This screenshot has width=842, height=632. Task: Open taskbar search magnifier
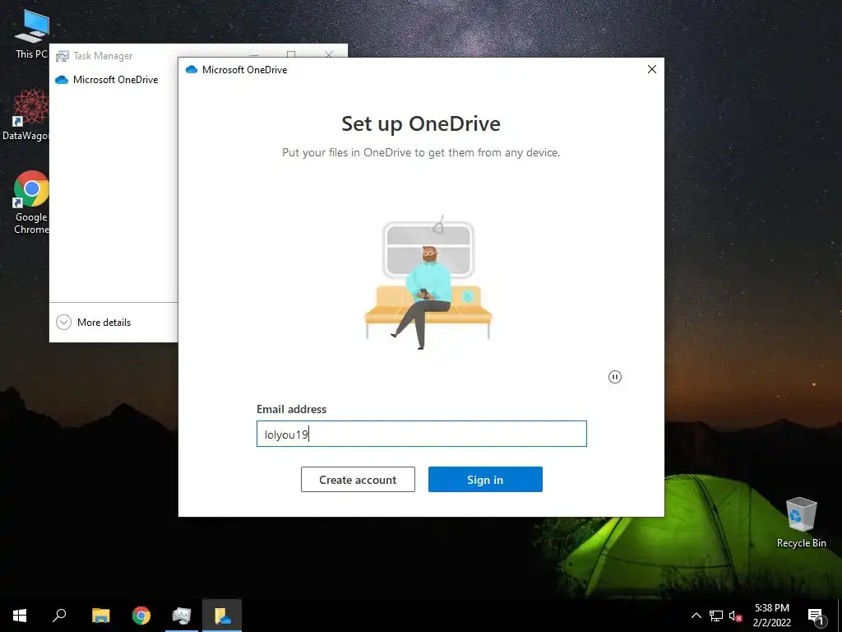click(x=59, y=616)
